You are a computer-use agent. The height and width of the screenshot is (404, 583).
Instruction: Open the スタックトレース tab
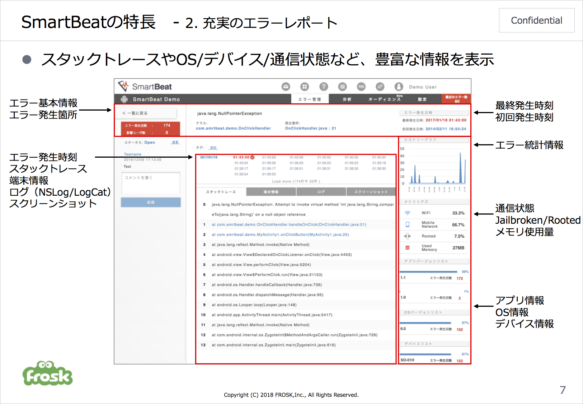point(221,192)
